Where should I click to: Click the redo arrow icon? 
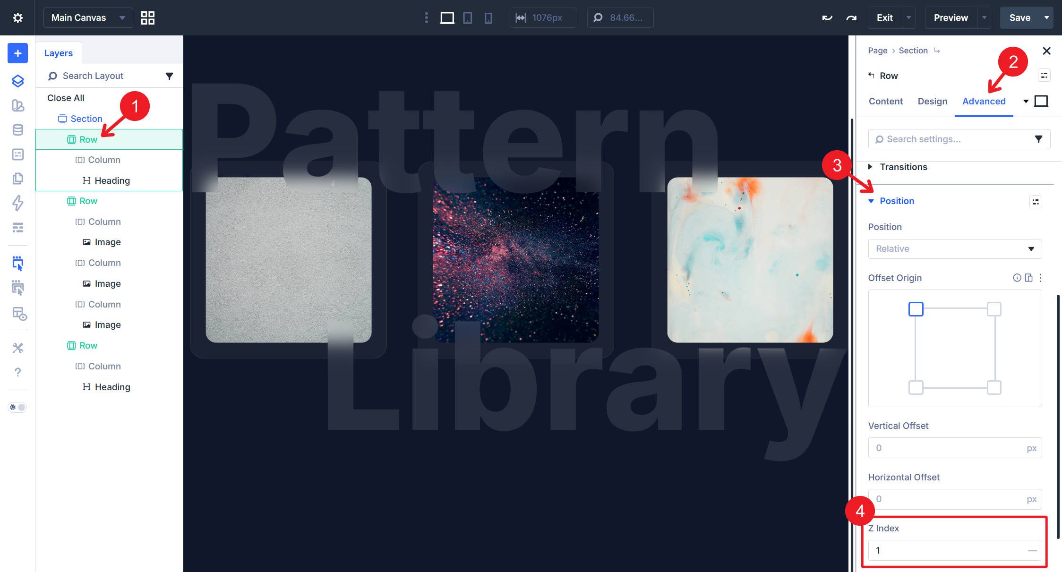tap(851, 18)
